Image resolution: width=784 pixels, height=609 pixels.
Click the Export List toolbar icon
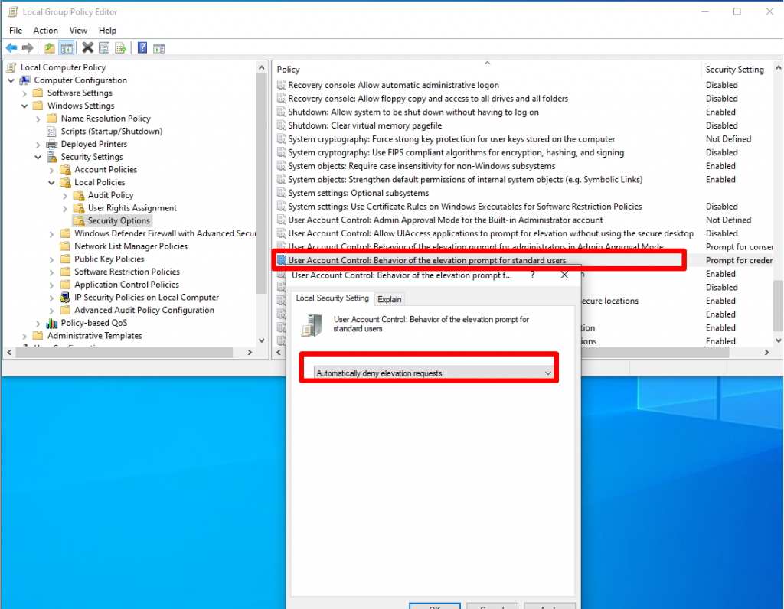120,47
